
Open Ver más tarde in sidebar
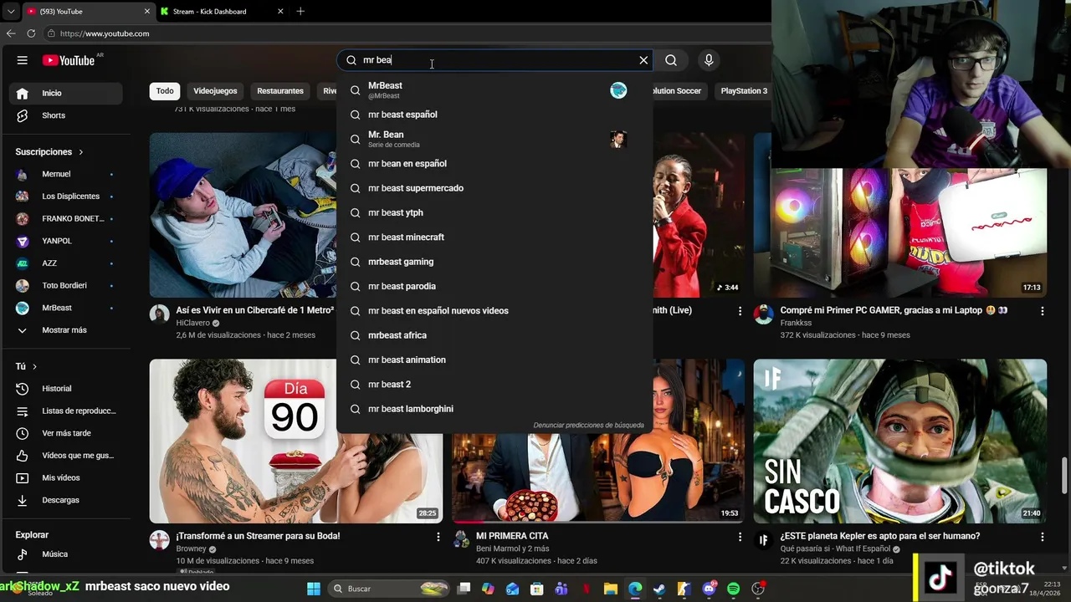click(x=67, y=433)
